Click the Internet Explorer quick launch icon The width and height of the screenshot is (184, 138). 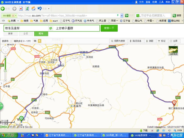(29, 135)
